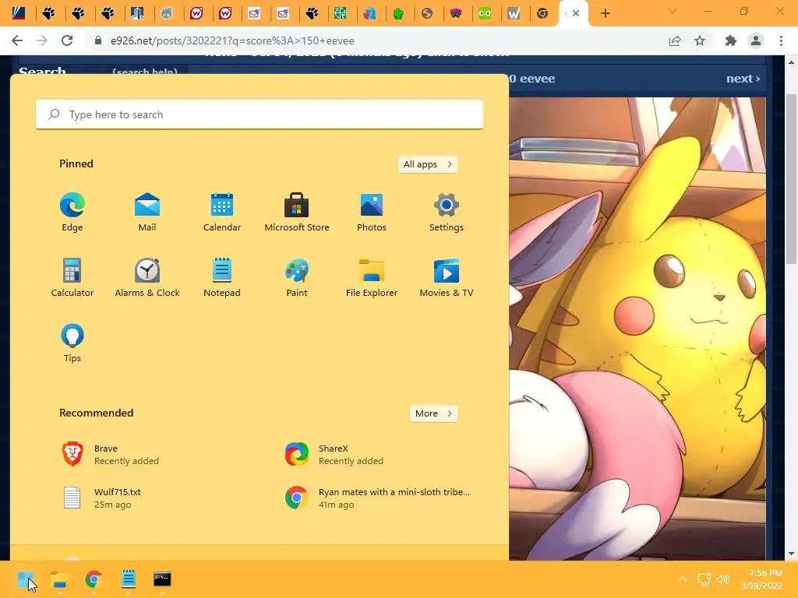798x598 pixels.
Task: Open File Explorer from pinned apps
Action: pyautogui.click(x=372, y=278)
